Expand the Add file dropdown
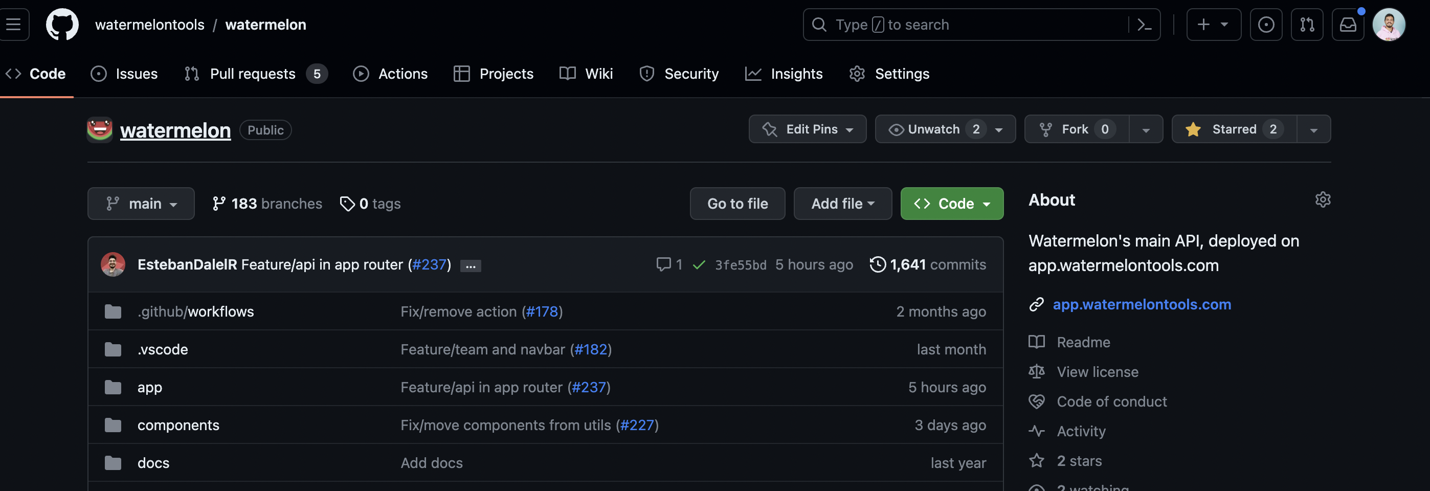This screenshot has width=1430, height=491. [842, 204]
